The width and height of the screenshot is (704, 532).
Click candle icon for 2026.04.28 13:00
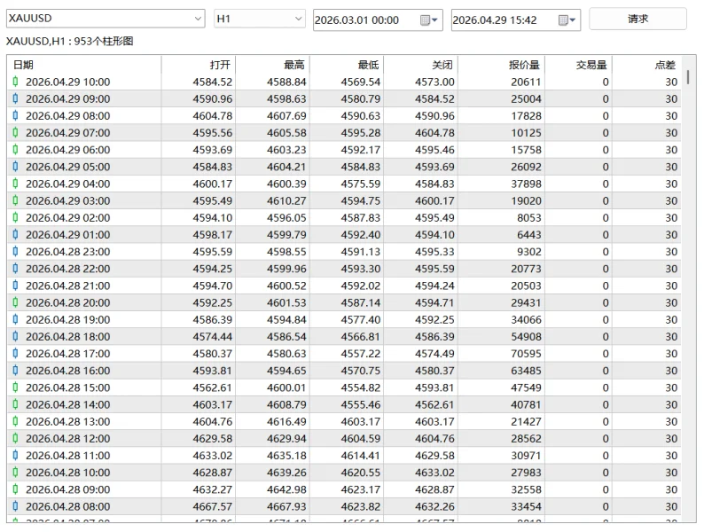click(15, 421)
